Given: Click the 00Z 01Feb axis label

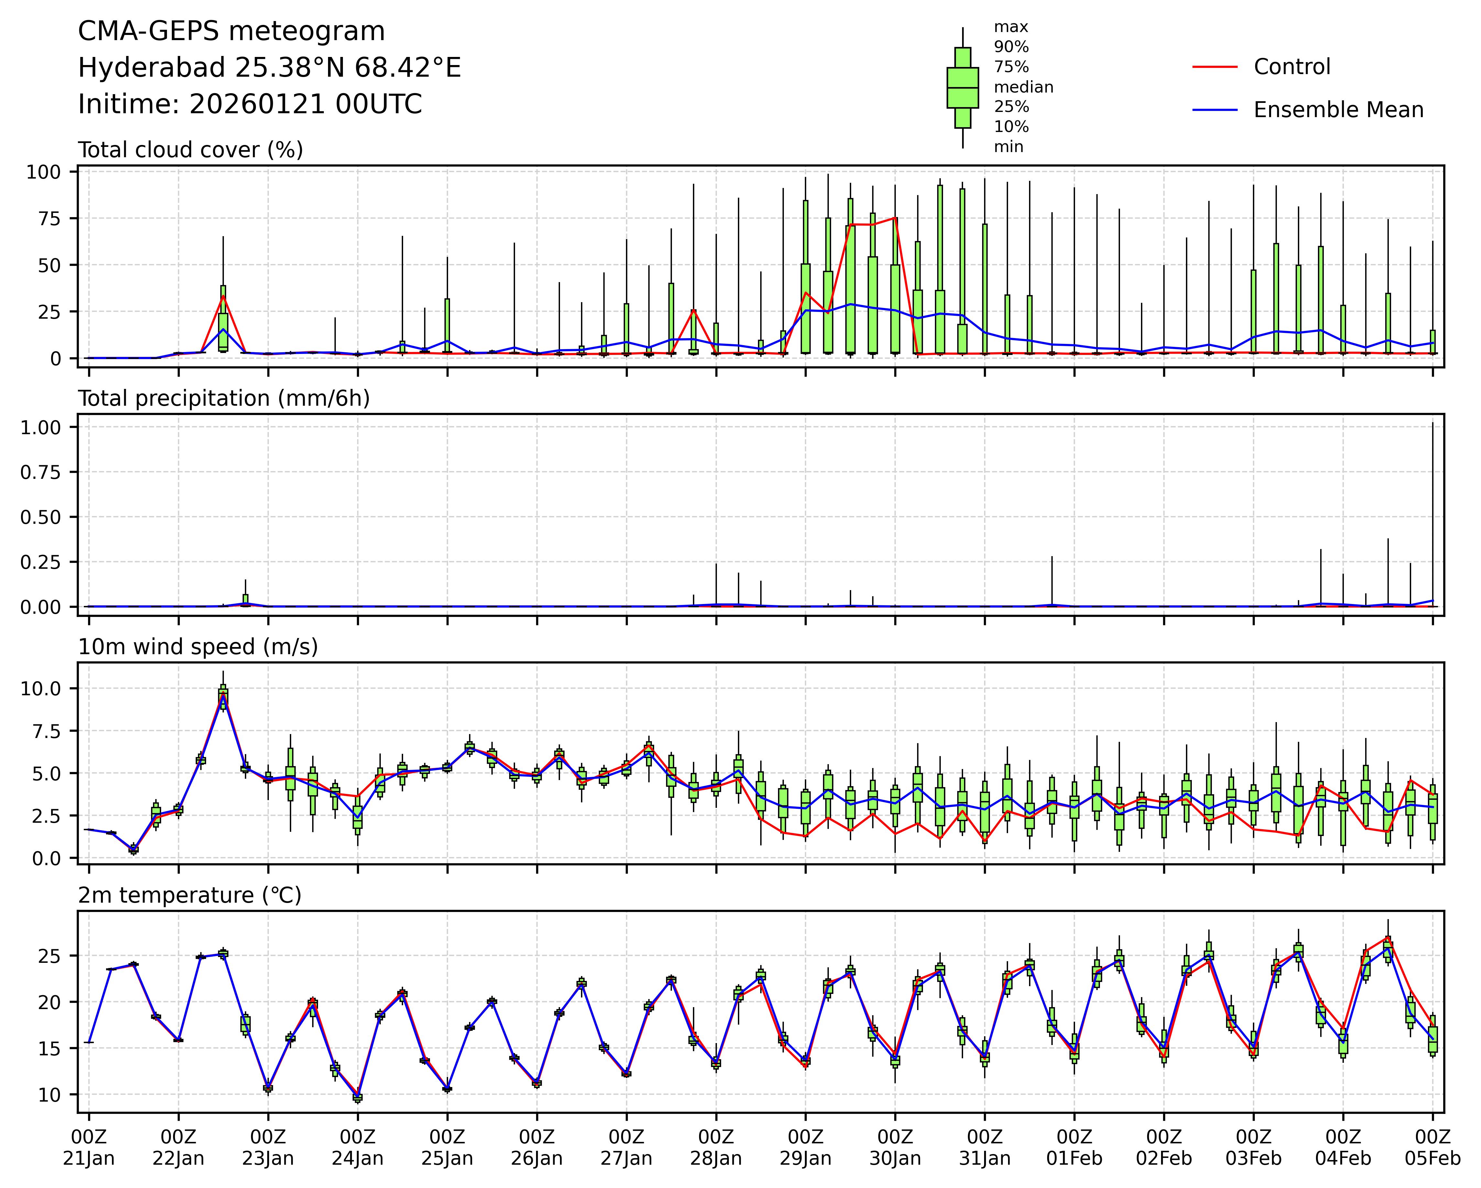Looking at the screenshot, I should point(1074,1148).
